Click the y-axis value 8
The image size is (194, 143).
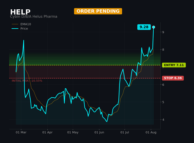click(x=163, y=50)
